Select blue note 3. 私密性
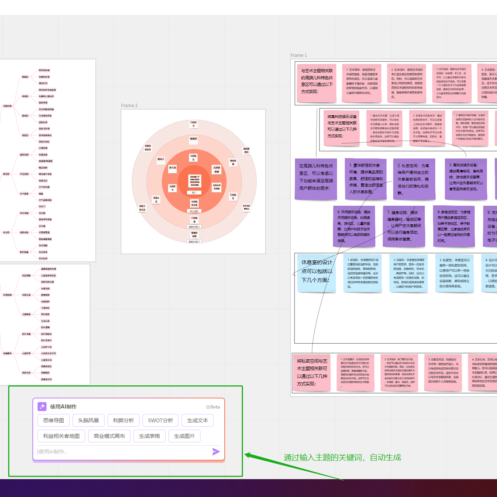This screenshot has height=497, width=497. click(x=455, y=273)
